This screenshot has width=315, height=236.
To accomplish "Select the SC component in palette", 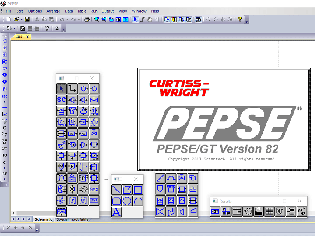I will pyautogui.click(x=62, y=100).
